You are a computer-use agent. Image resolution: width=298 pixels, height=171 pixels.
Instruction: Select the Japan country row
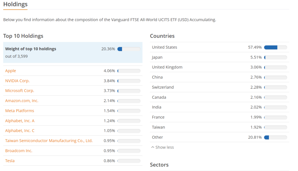point(218,57)
